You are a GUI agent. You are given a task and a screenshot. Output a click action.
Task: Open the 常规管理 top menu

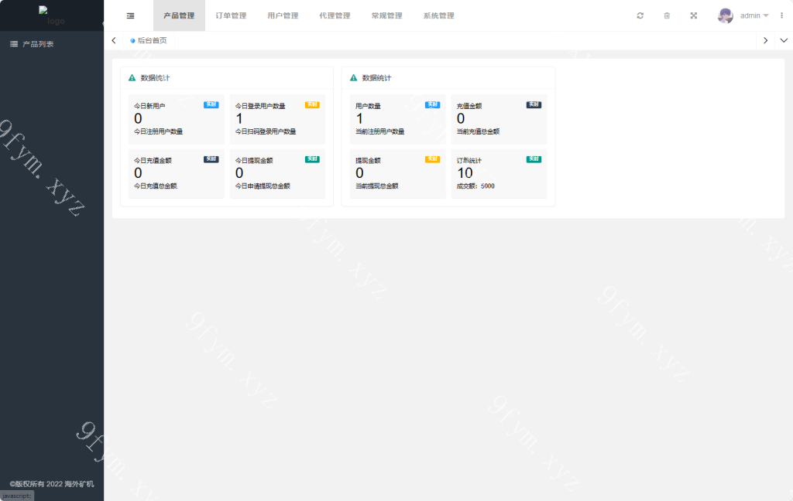click(387, 15)
